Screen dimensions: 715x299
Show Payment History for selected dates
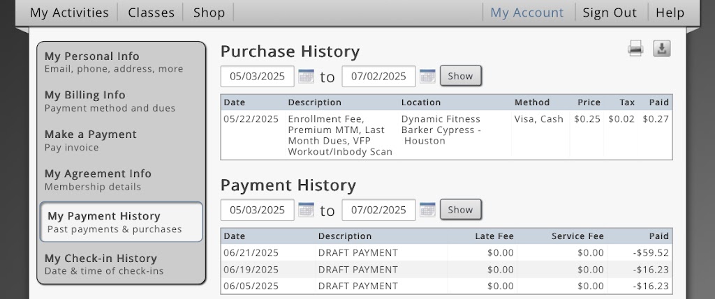click(x=460, y=210)
